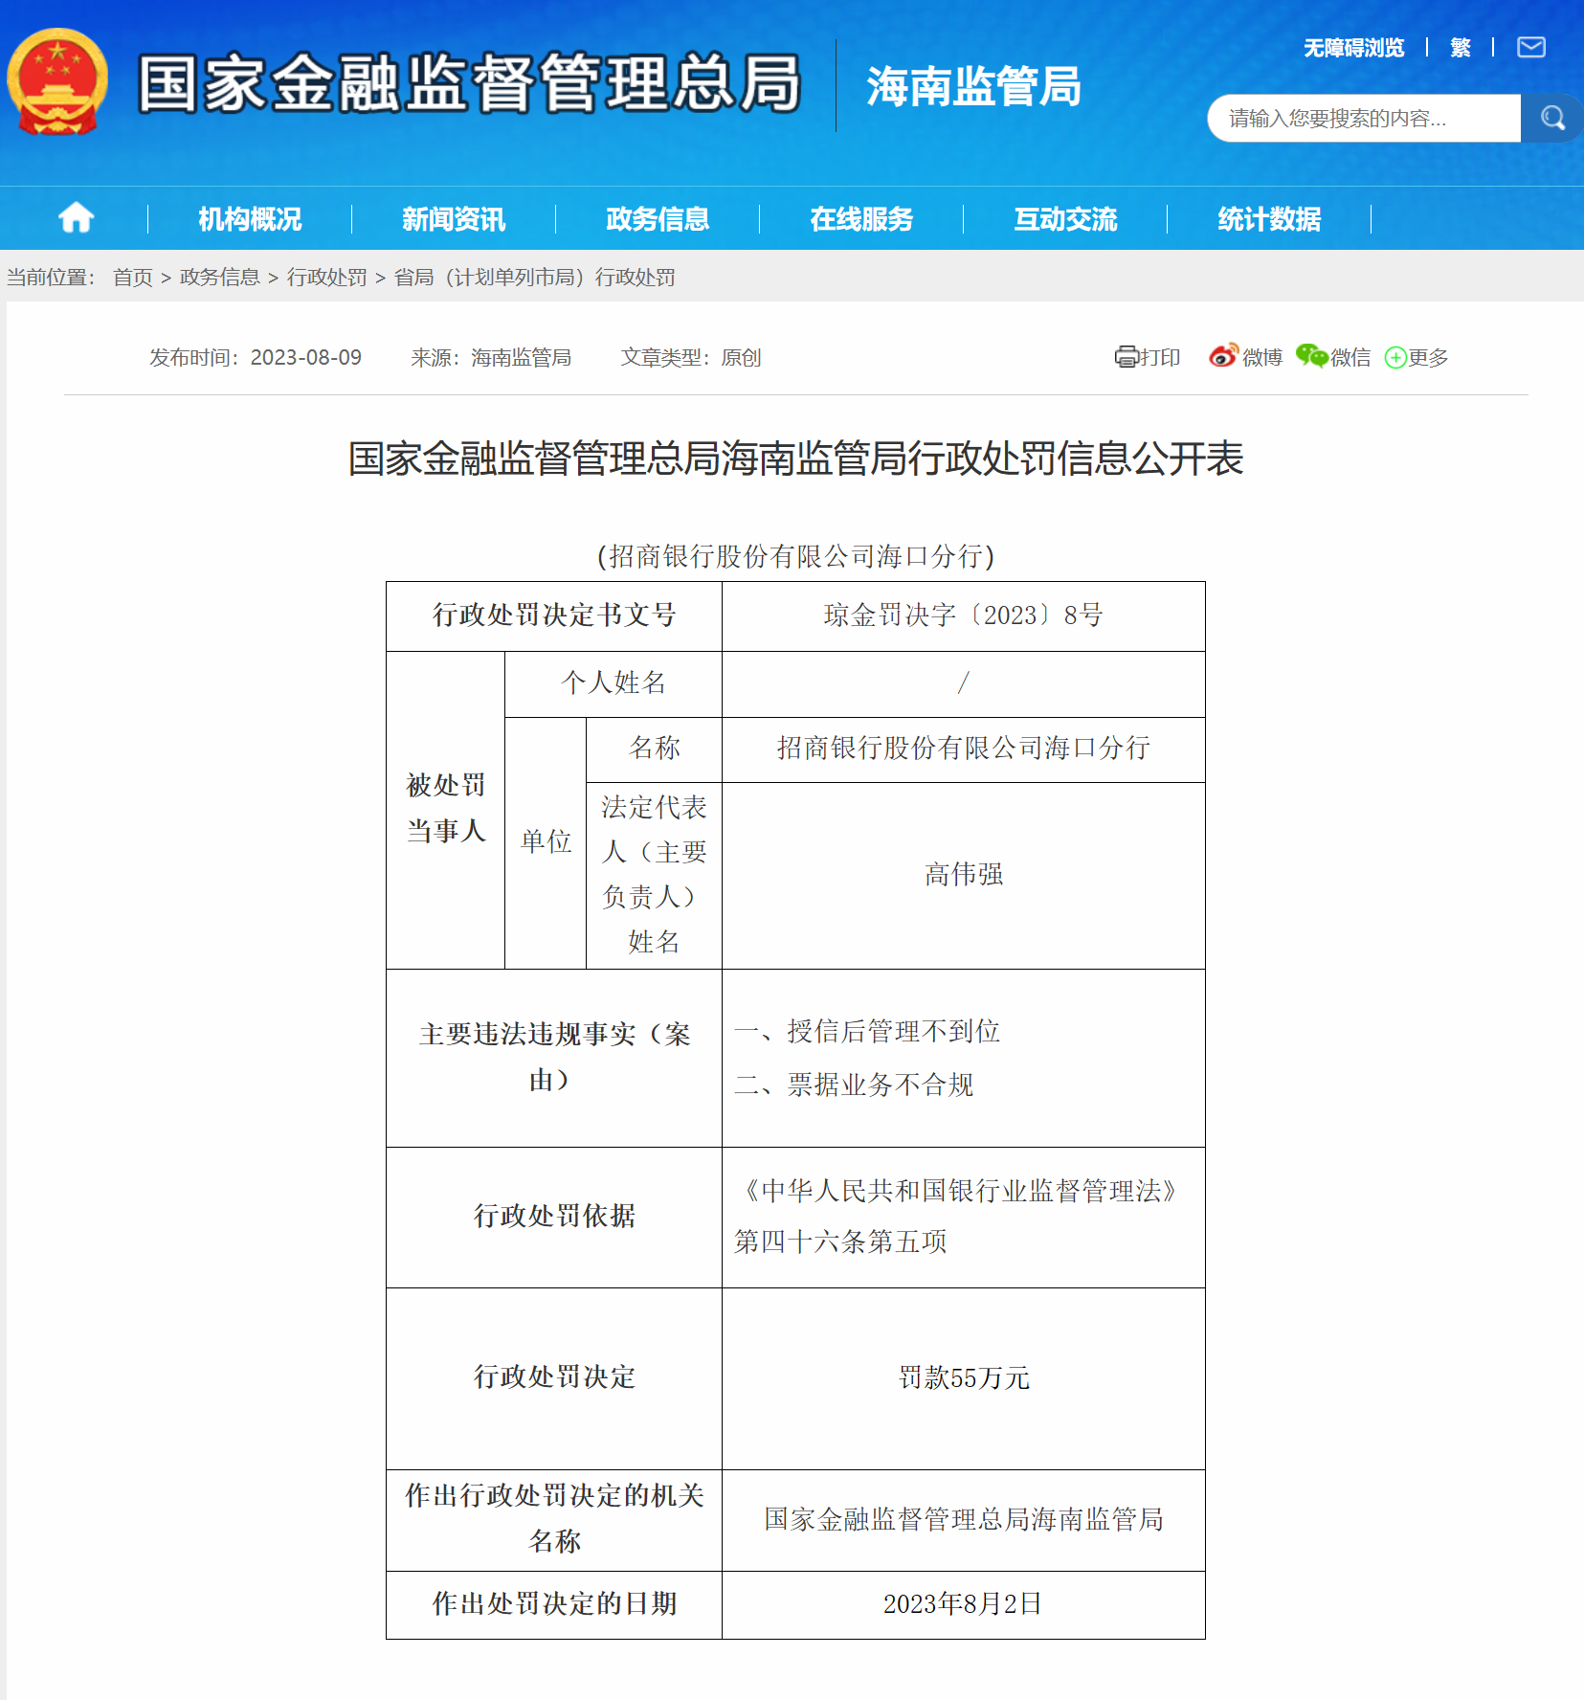Viewport: 1584px width, 1700px height.
Task: Click cell 2023年8月2日
Action: [x=963, y=1604]
